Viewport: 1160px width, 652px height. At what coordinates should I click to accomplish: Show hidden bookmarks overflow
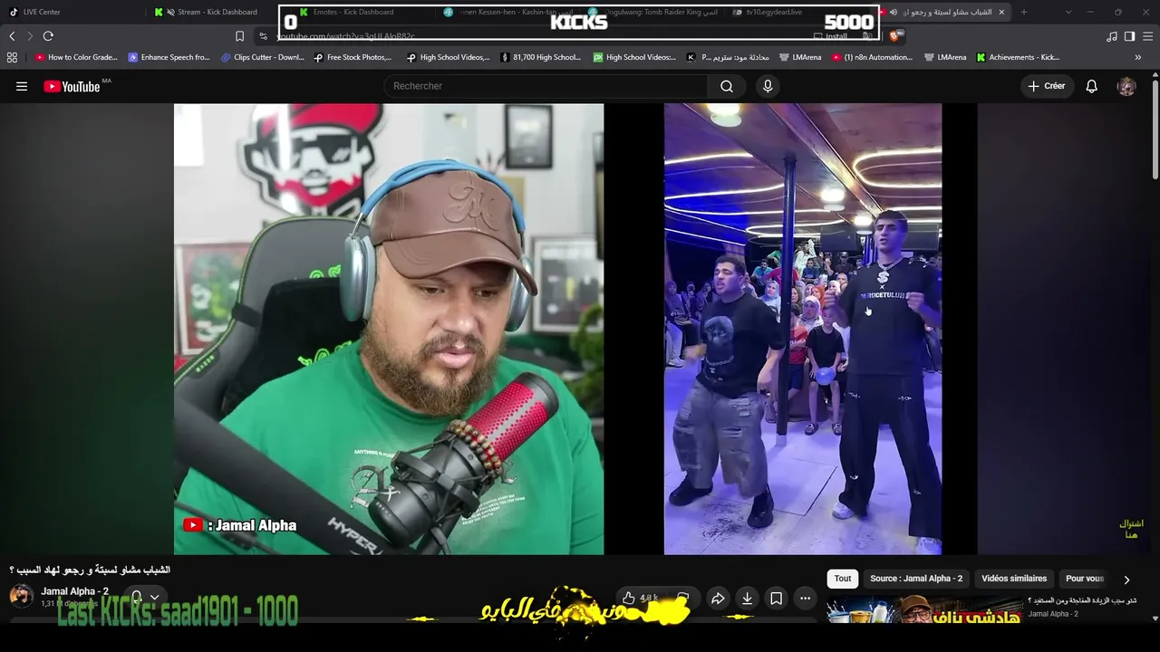(x=1138, y=57)
